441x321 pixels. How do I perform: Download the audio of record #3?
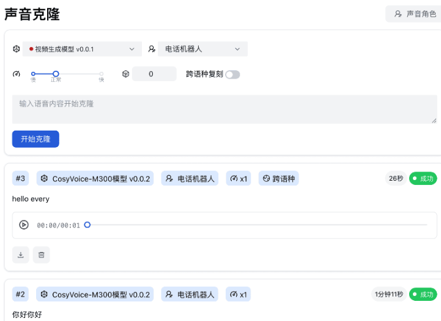pos(21,255)
